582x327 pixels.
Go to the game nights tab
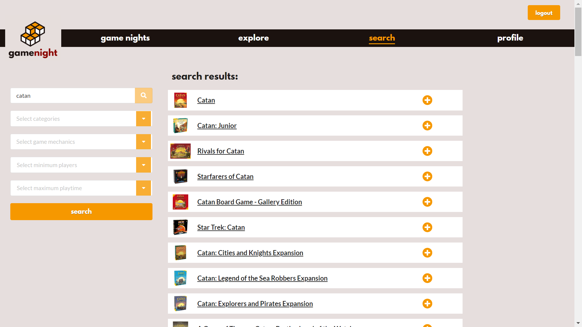tap(125, 38)
